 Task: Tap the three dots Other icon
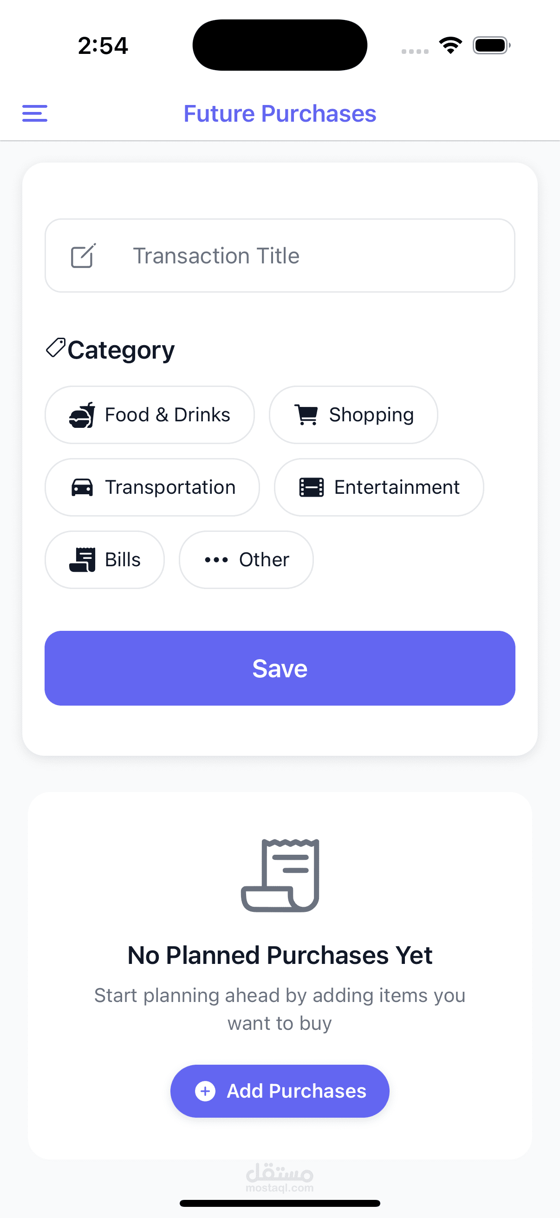pyautogui.click(x=216, y=560)
